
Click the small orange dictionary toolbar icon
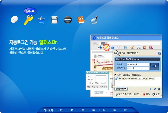click(x=145, y=47)
